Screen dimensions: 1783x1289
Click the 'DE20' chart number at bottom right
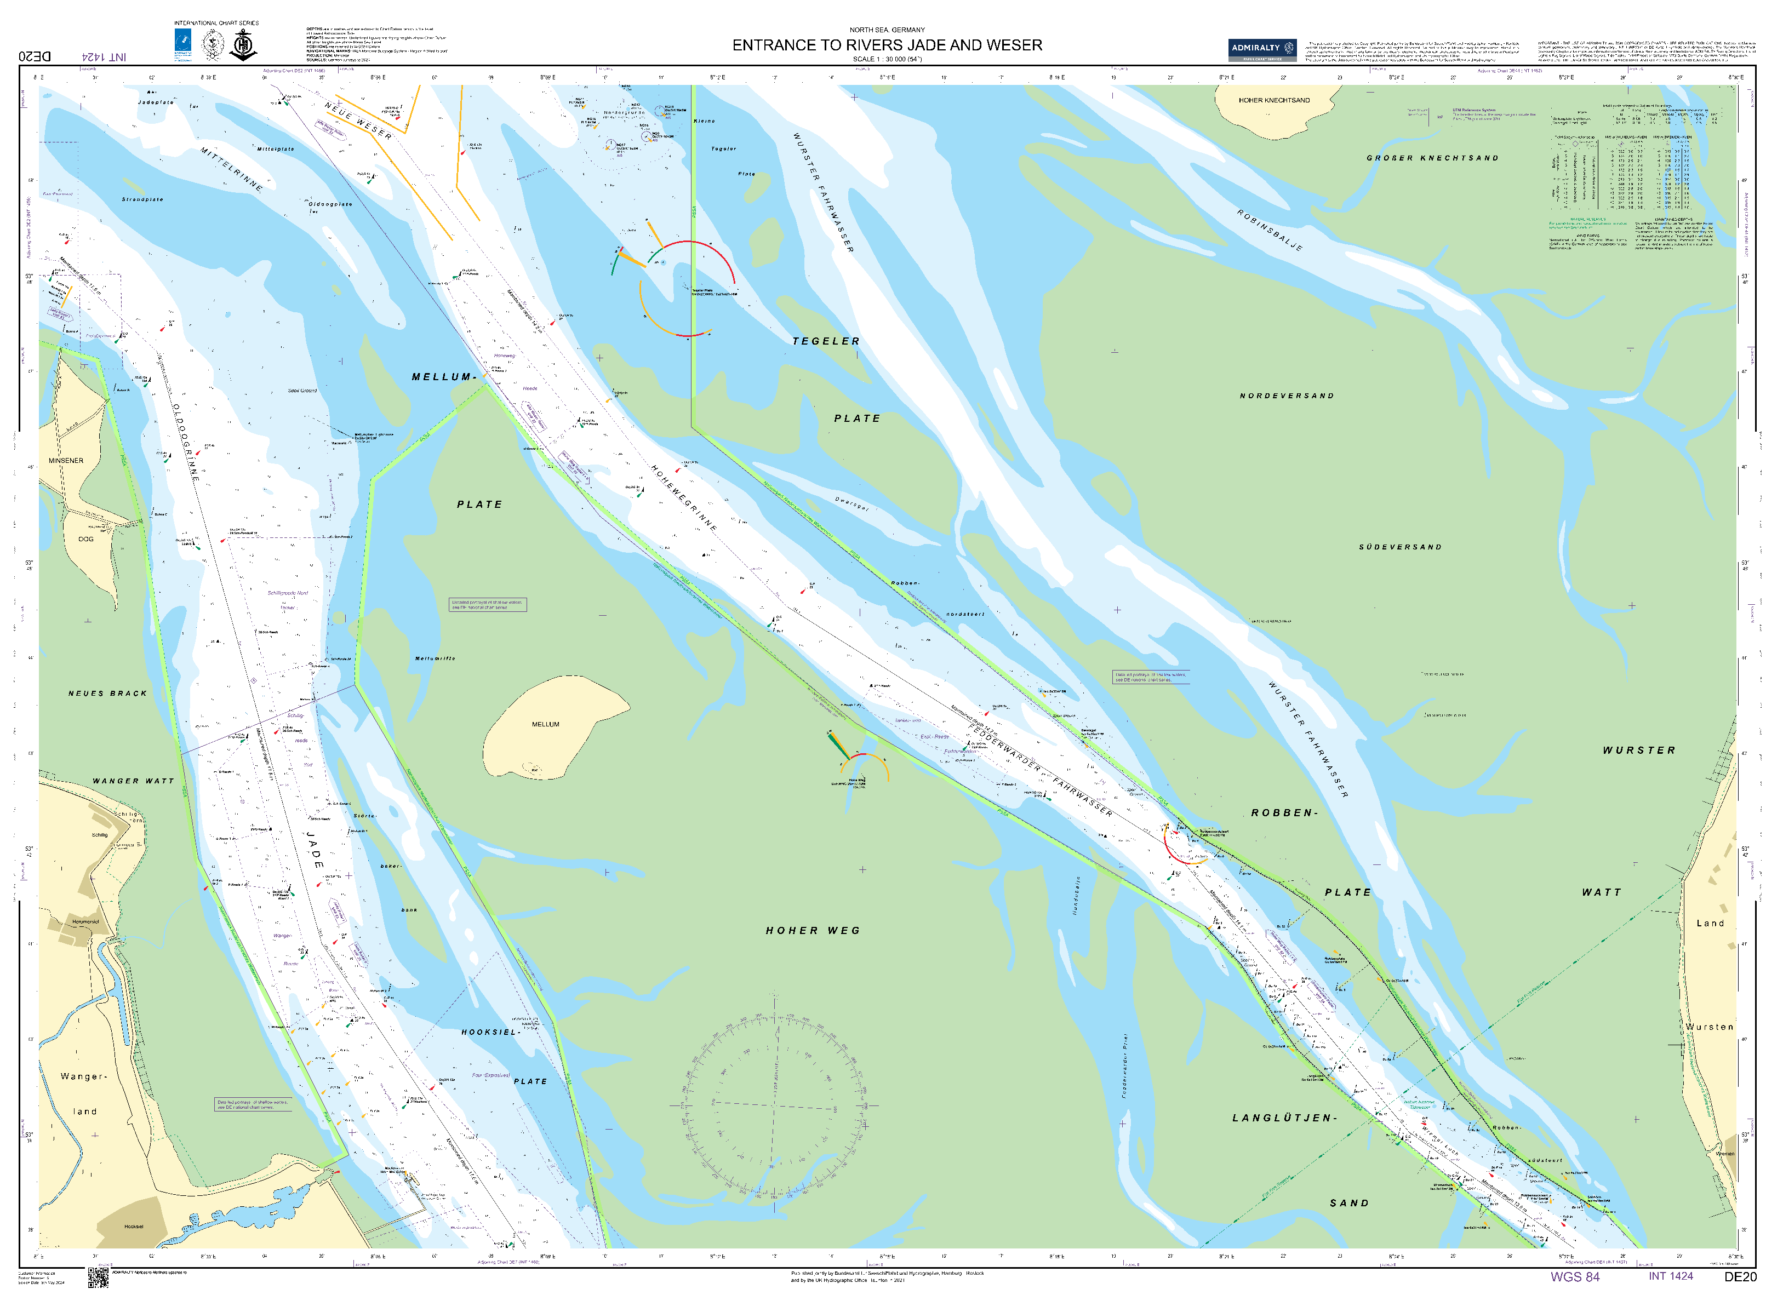1740,1277
